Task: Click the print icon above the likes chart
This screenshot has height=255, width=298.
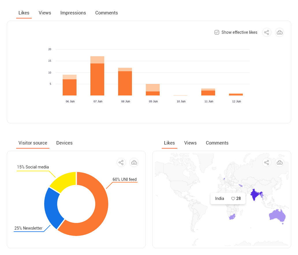Action: tap(279, 32)
